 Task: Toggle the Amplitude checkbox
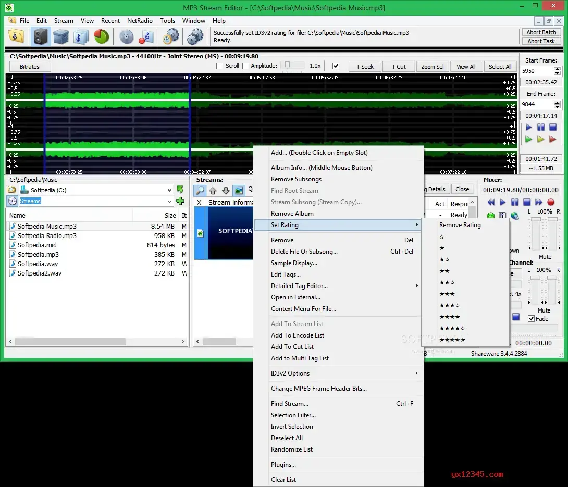(245, 66)
